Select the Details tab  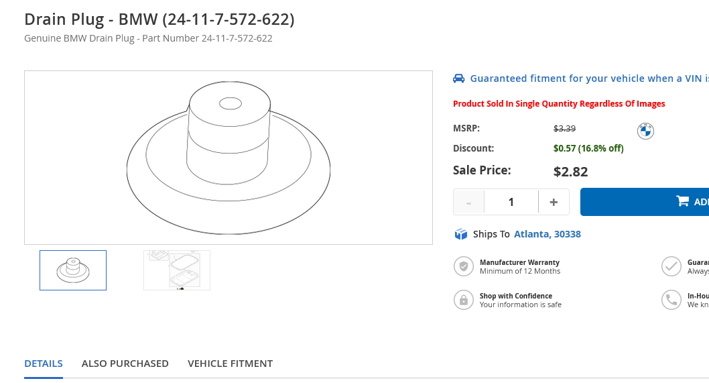[x=44, y=364]
